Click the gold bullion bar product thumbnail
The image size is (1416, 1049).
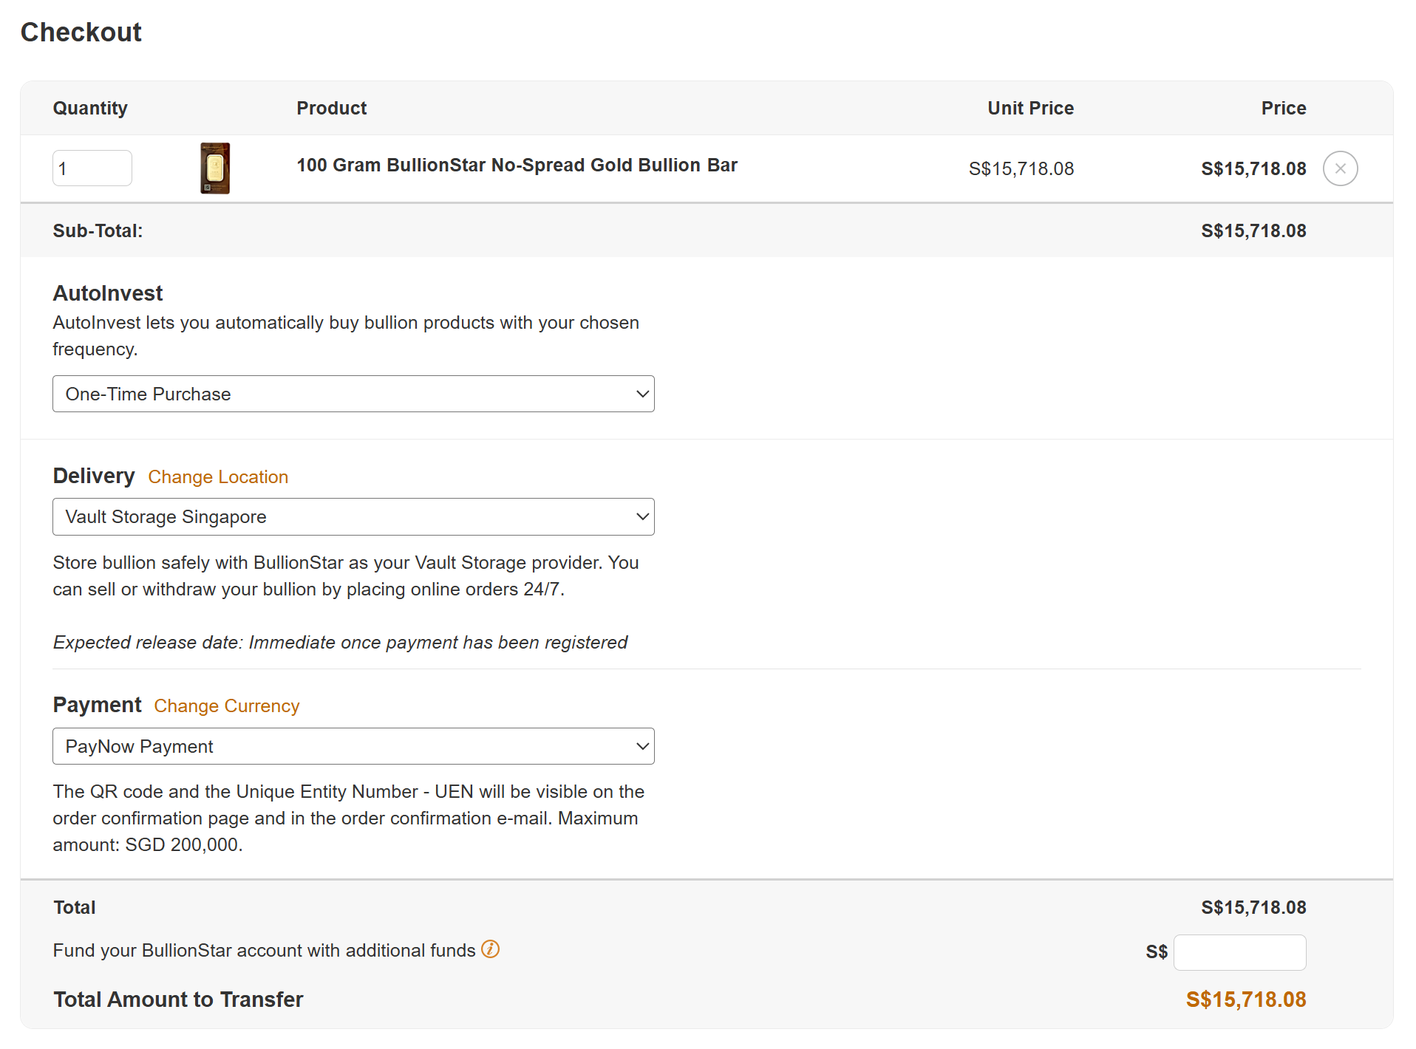tap(215, 168)
